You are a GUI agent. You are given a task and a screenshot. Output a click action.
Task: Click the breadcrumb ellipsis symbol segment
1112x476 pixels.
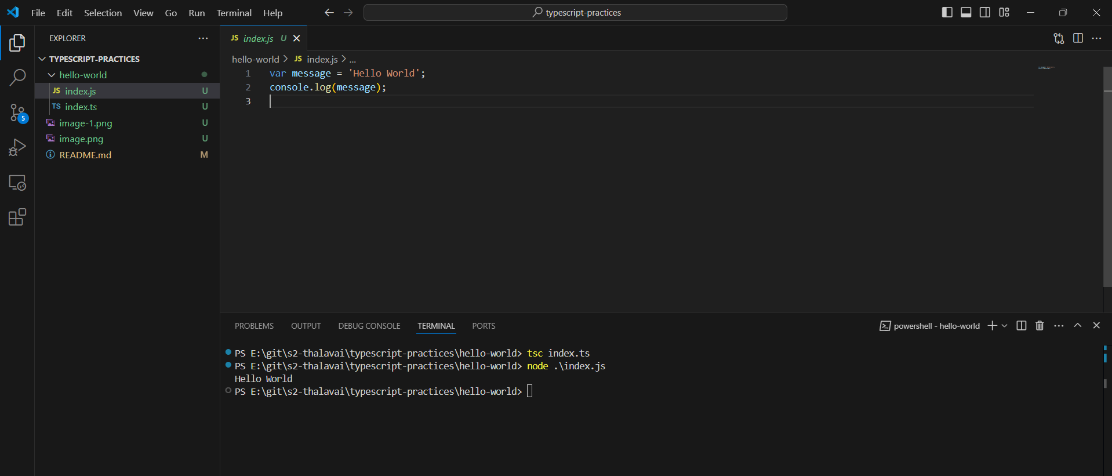tap(353, 59)
